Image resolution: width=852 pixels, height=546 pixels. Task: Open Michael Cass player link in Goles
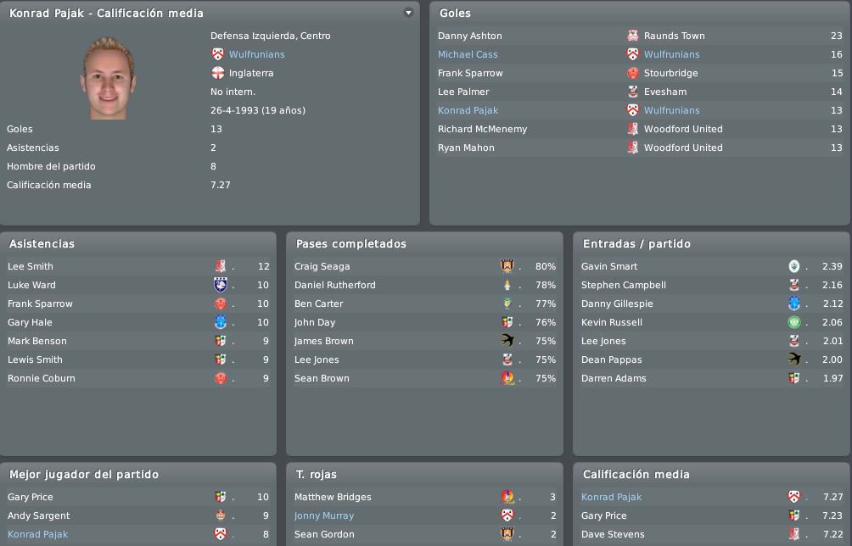tap(468, 54)
